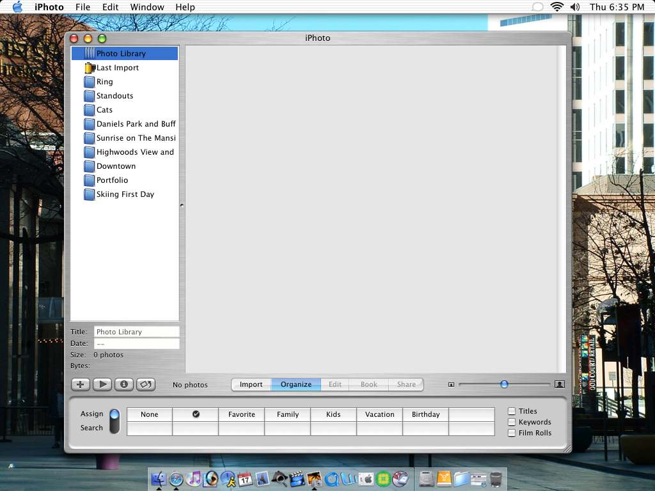Open iCal from the Dock

tap(245, 478)
